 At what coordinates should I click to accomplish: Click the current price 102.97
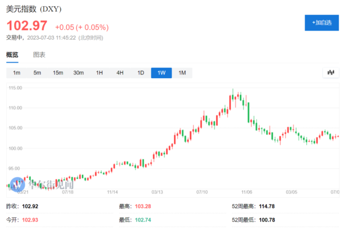point(27,26)
